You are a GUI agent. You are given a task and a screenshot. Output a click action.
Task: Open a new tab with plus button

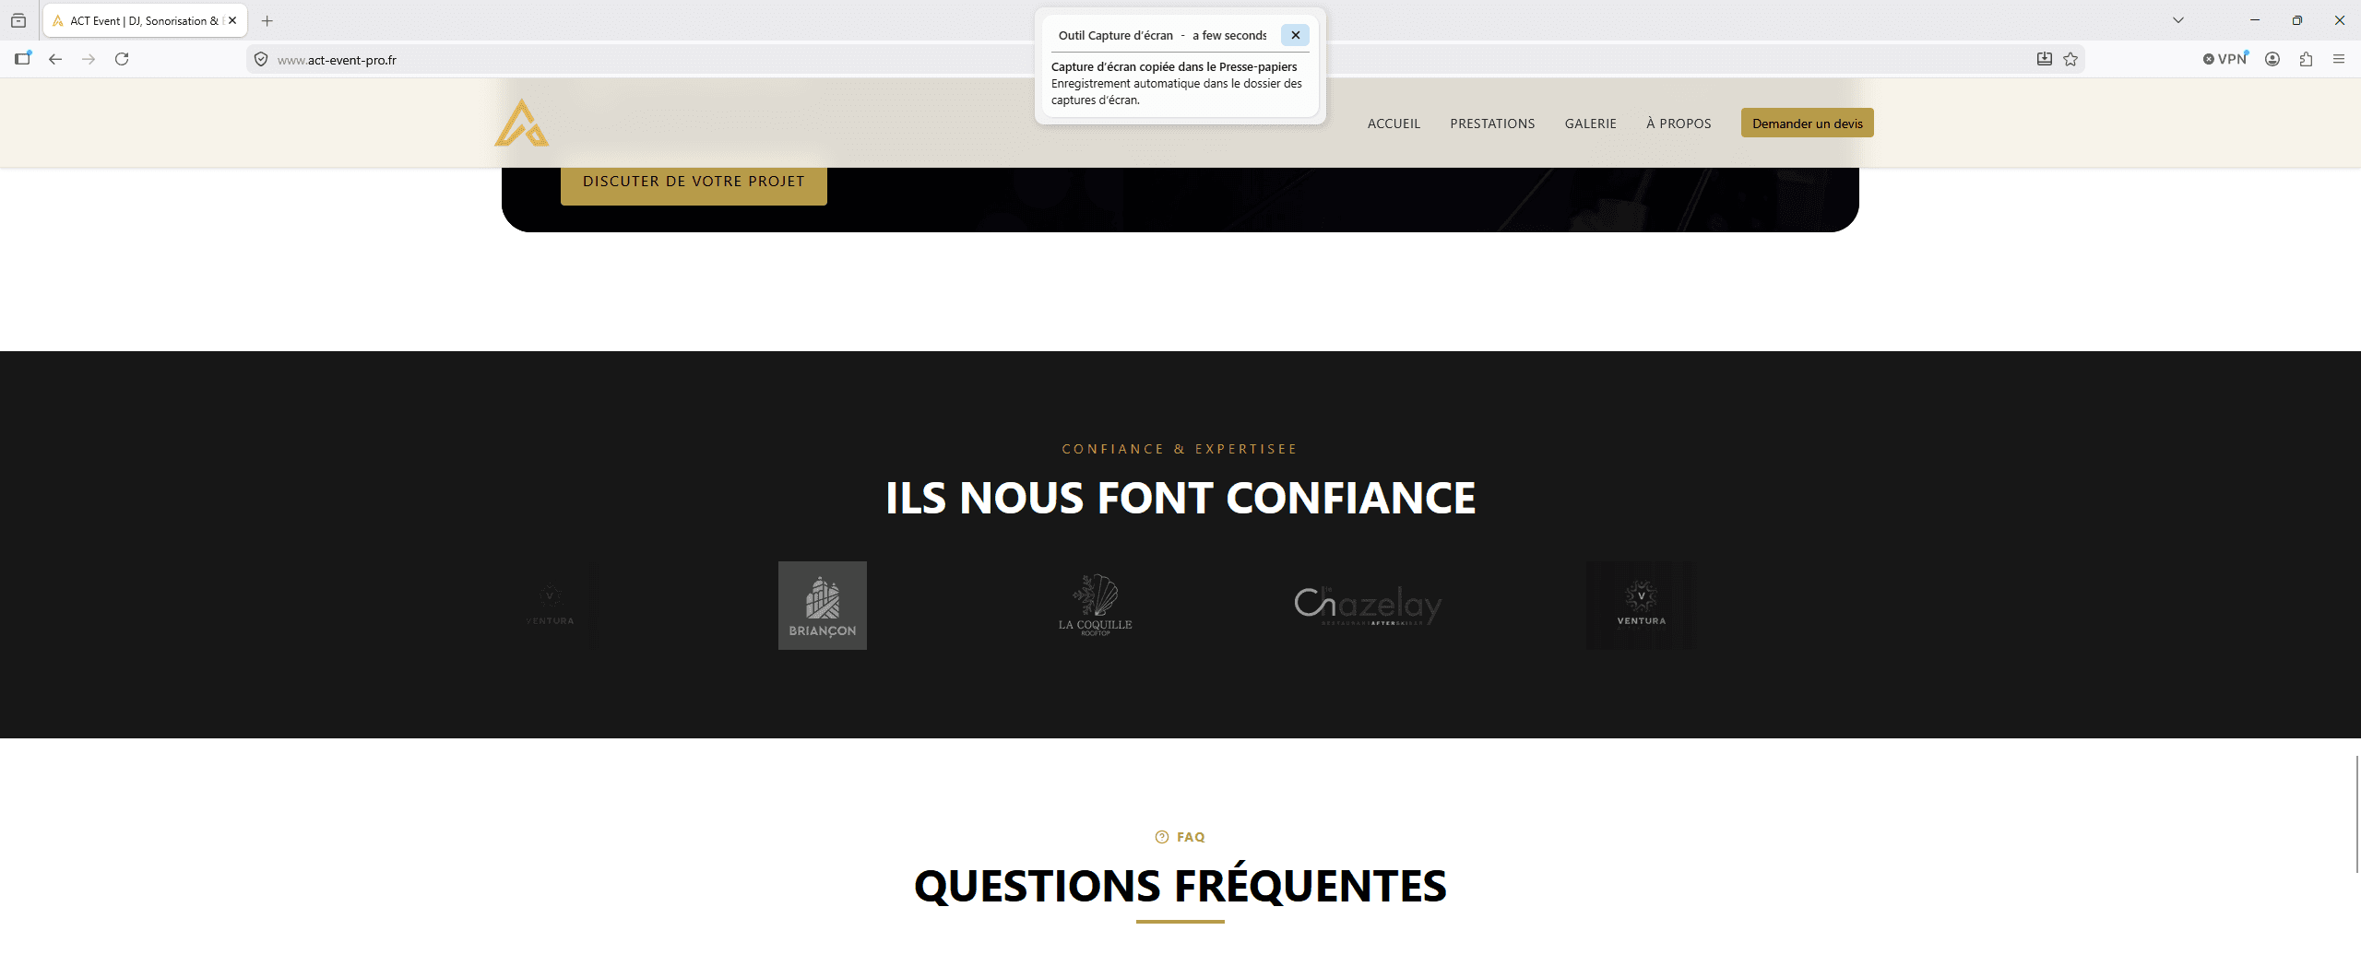267,20
